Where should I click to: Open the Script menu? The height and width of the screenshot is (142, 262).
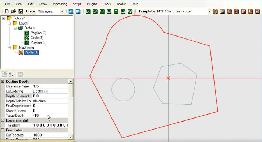(77, 4)
